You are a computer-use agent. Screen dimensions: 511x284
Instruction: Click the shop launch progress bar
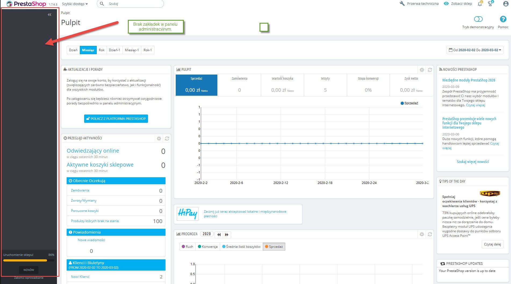pyautogui.click(x=28, y=260)
